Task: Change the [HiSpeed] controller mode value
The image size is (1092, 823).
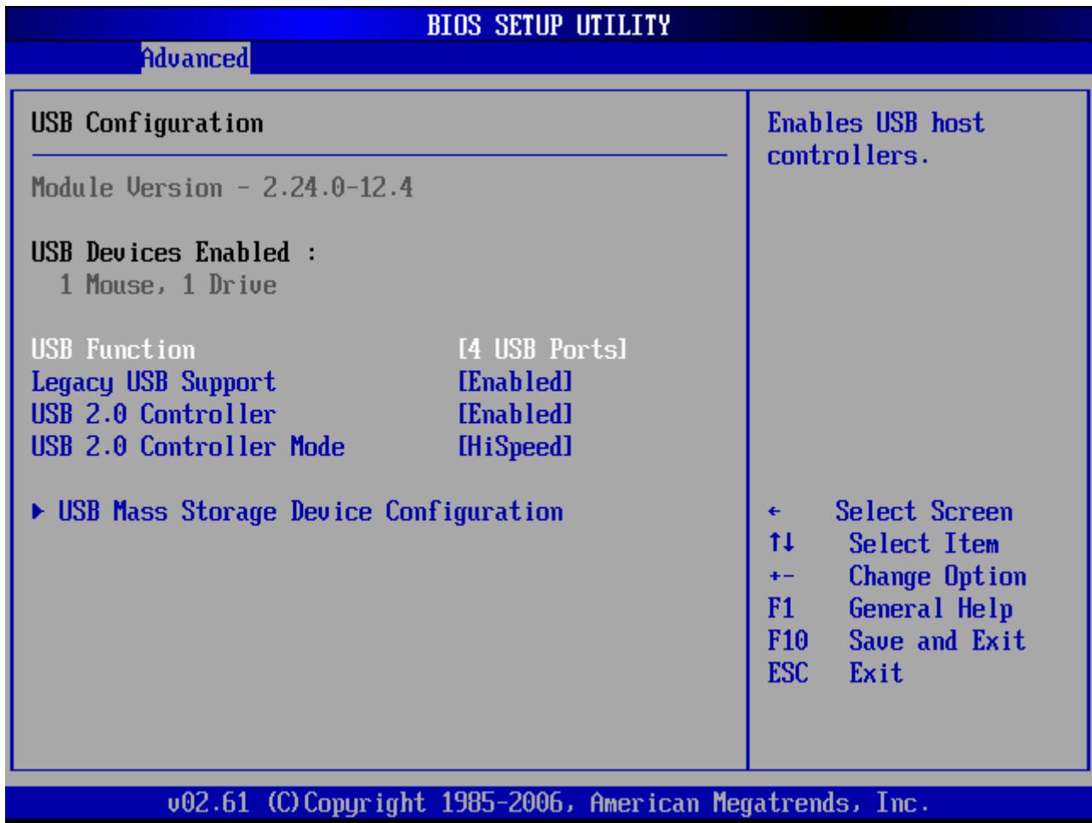Action: click(x=514, y=448)
